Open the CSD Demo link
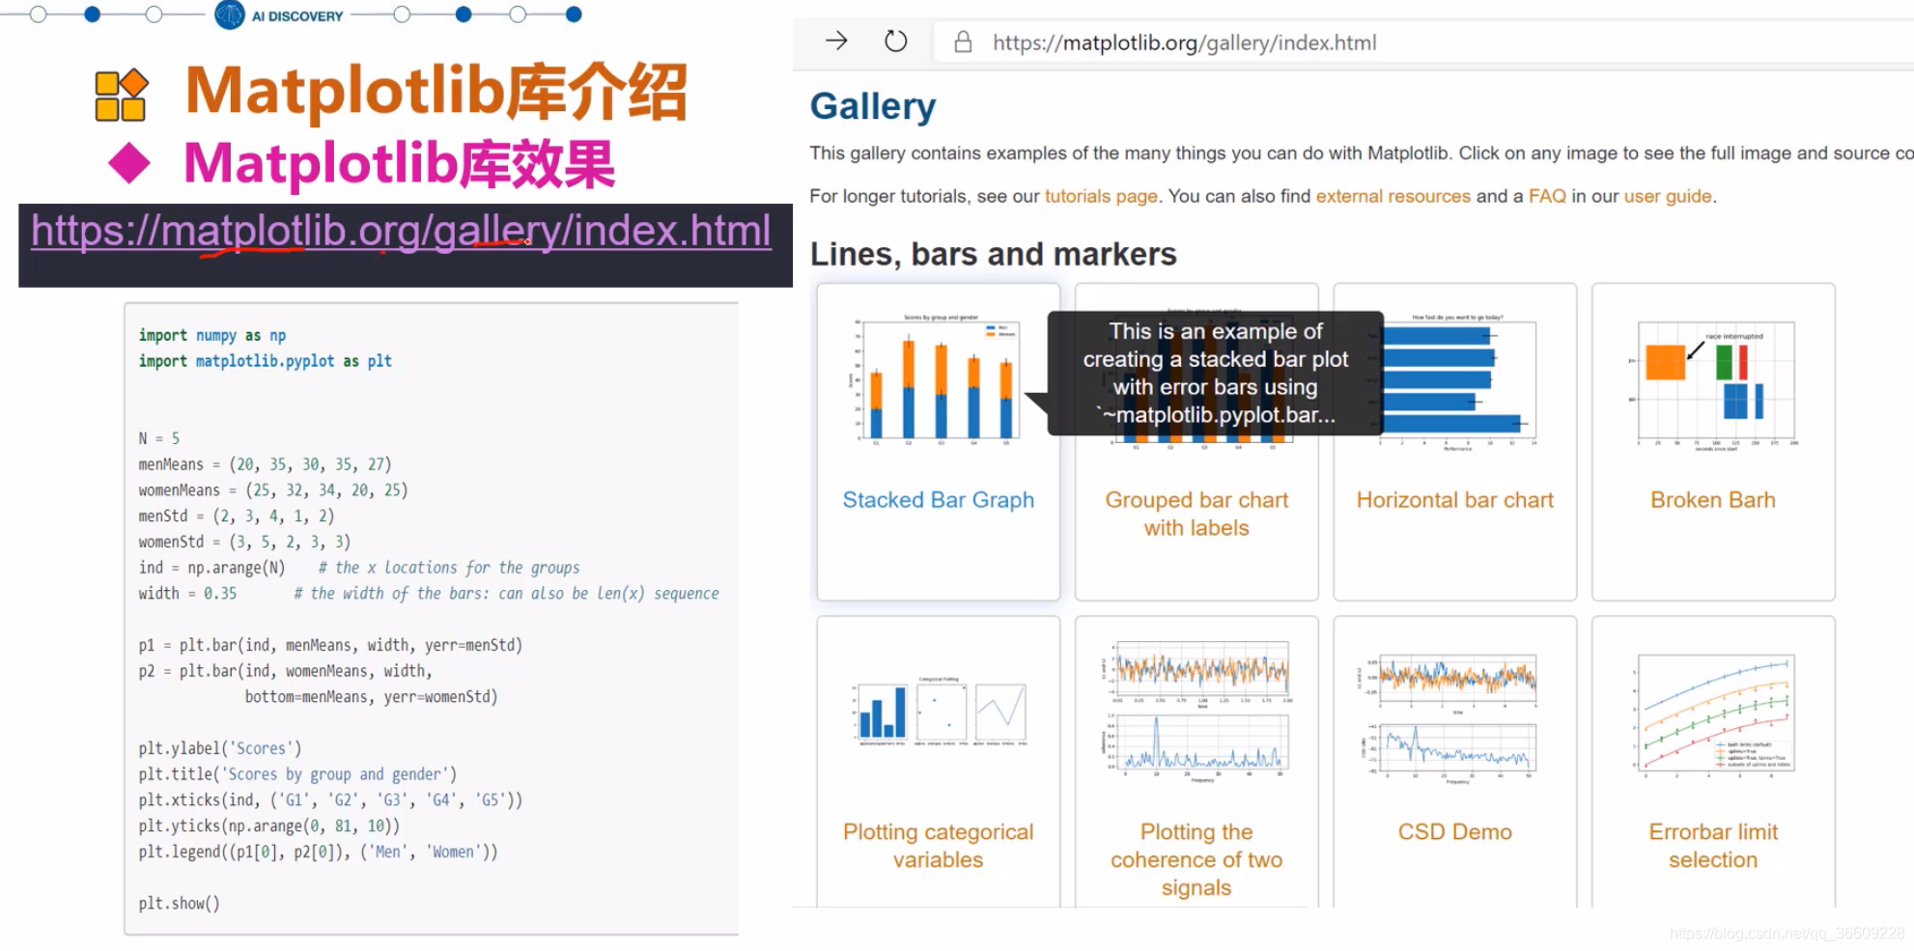Screen dimensions: 1914x951 coord(1454,832)
